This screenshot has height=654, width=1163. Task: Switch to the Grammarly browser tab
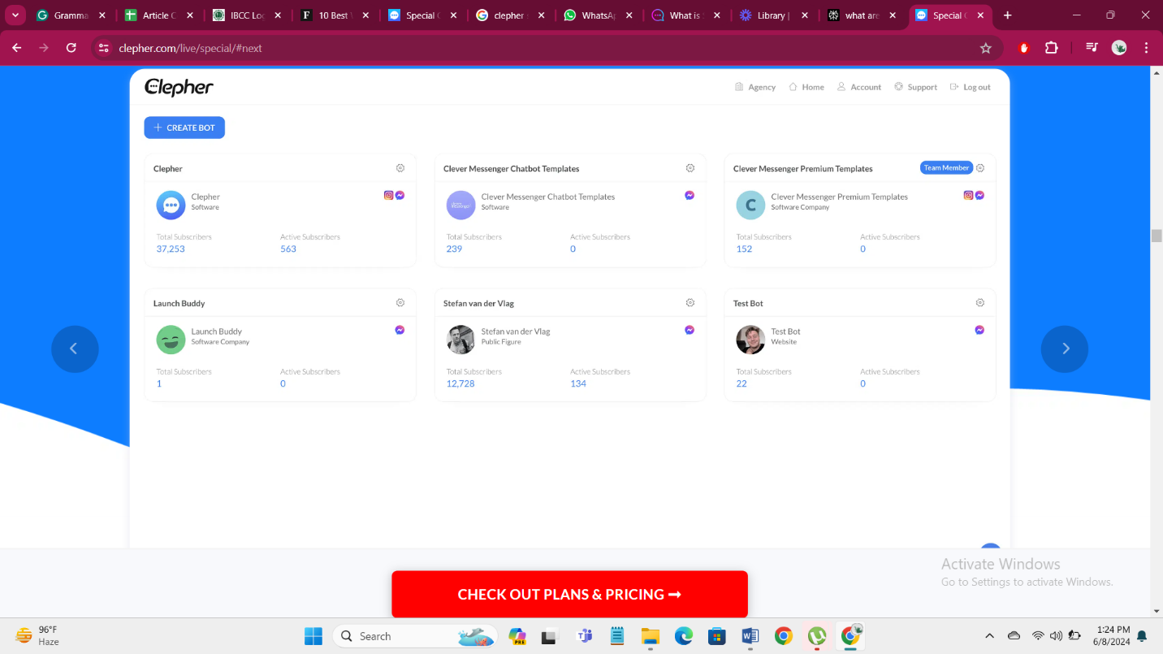click(x=71, y=15)
